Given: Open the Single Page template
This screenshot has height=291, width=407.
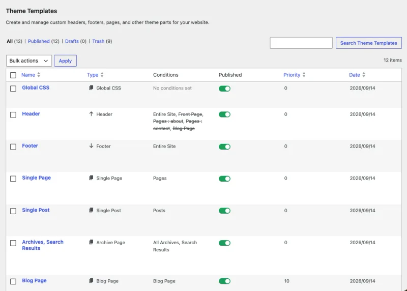Looking at the screenshot, I should coord(36,178).
